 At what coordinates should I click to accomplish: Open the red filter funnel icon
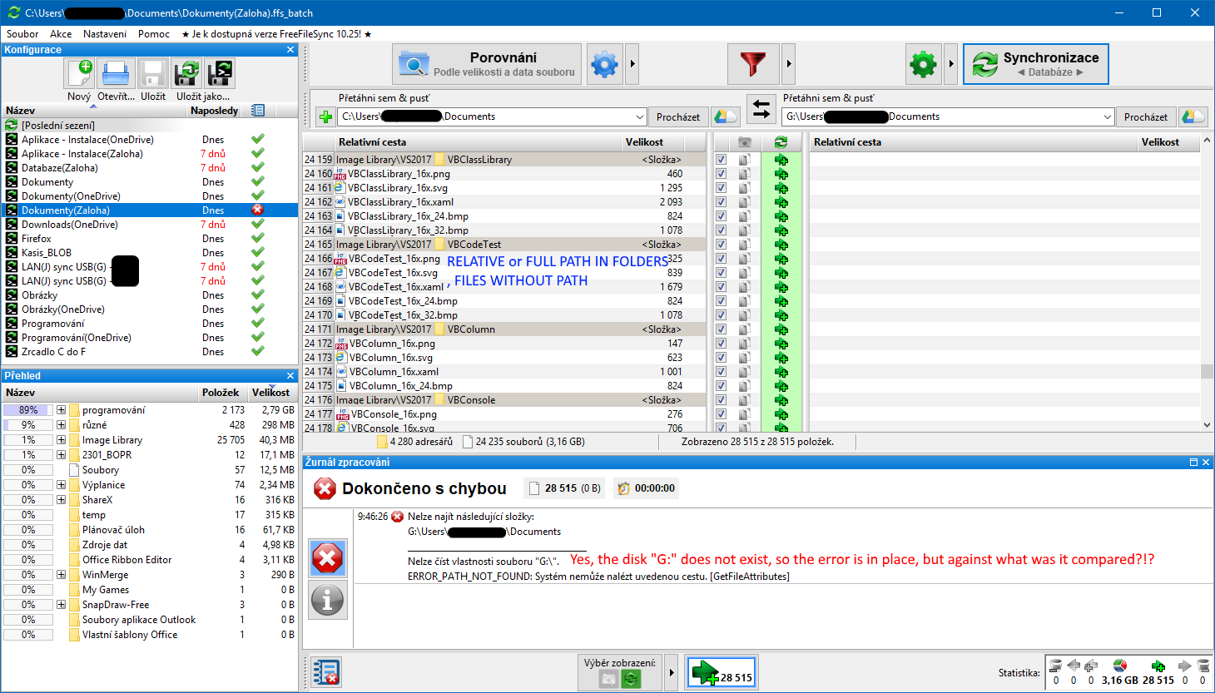[x=752, y=64]
